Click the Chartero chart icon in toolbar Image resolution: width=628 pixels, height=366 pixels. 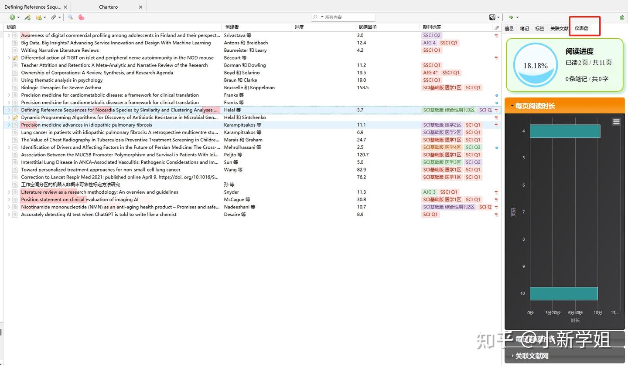pos(492,17)
